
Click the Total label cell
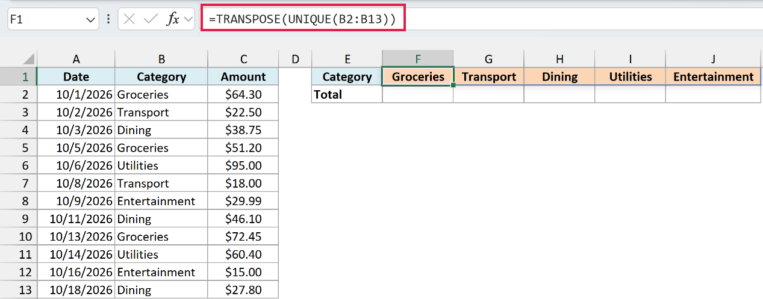pyautogui.click(x=347, y=94)
